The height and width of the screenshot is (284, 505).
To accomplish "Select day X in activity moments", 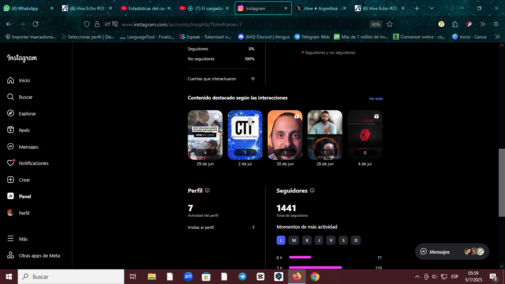I will point(306,240).
